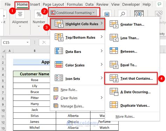Click the Clear Rules eraser icon
The width and height of the screenshot is (166, 131).
pos(56,98)
